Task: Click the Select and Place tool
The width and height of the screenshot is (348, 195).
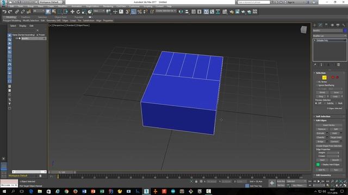Action: (90, 12)
